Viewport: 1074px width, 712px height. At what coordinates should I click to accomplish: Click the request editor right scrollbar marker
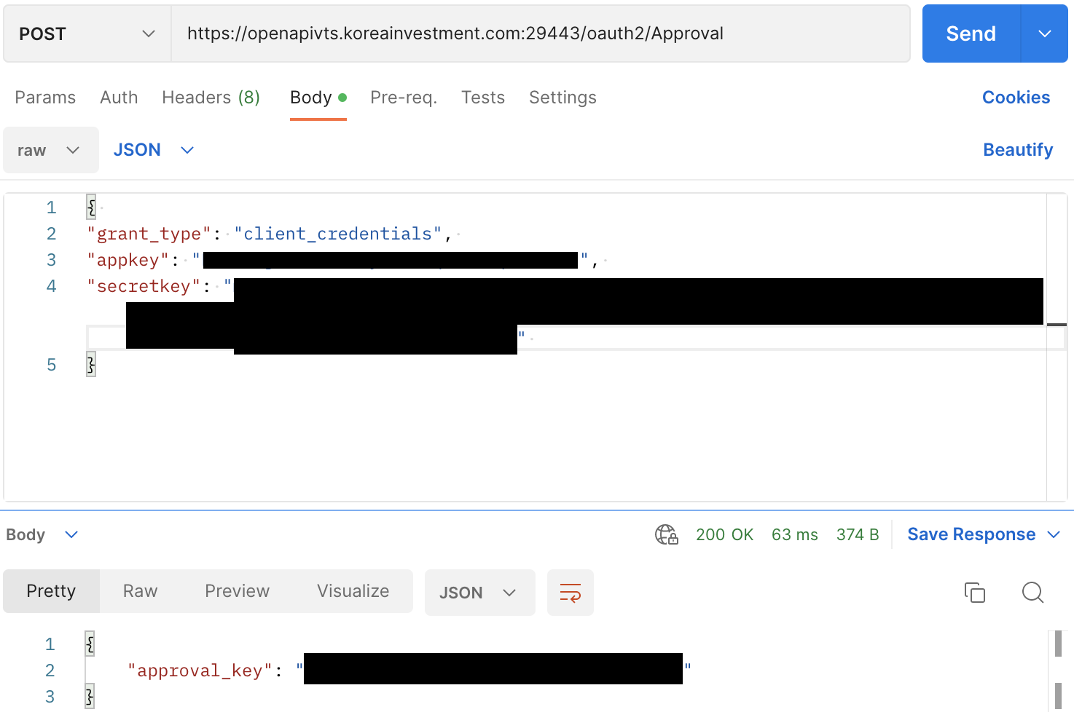(1057, 325)
